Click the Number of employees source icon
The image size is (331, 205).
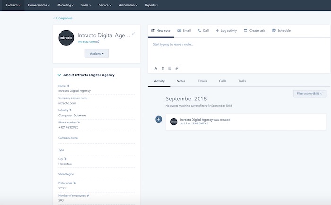[x=87, y=196]
